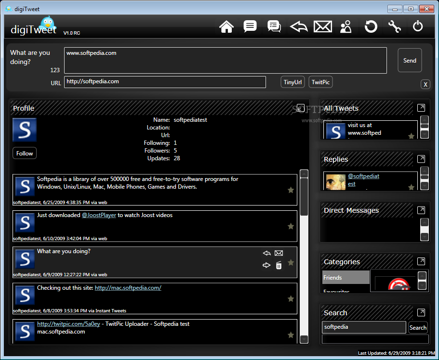Click 'visit us at www.softped' tweet text
The height and width of the screenshot is (360, 439).
pyautogui.click(x=364, y=129)
